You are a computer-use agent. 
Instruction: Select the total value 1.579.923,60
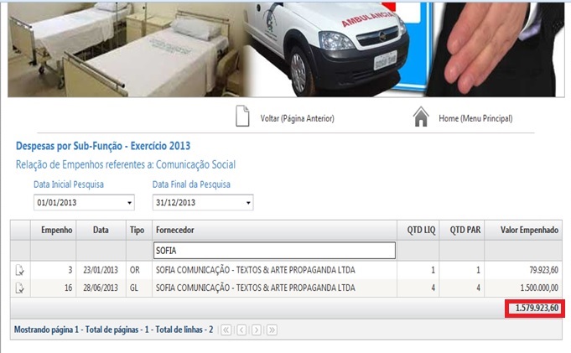[534, 309]
